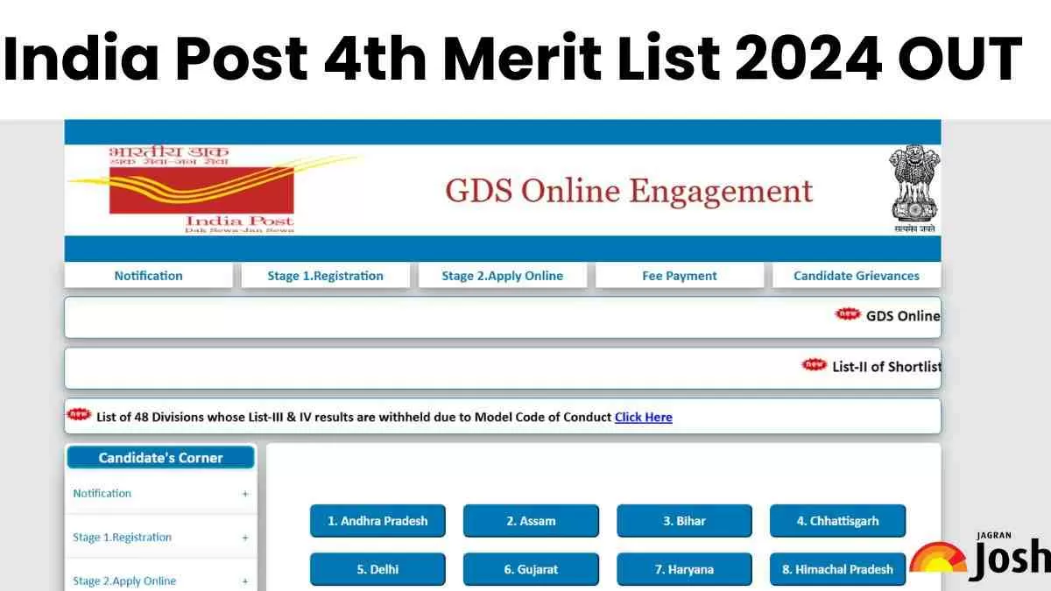Select the Assam state button
Screen dimensions: 1051x591
pyautogui.click(x=531, y=521)
